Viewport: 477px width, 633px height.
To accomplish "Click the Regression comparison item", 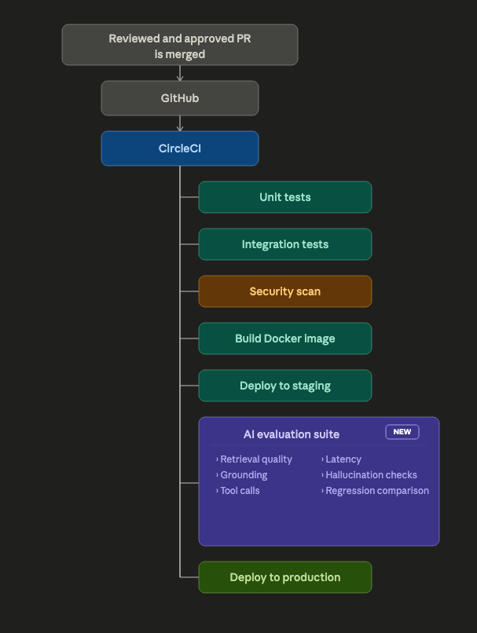I will click(375, 491).
